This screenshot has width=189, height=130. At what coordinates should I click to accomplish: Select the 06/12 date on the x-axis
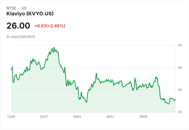point(110,117)
